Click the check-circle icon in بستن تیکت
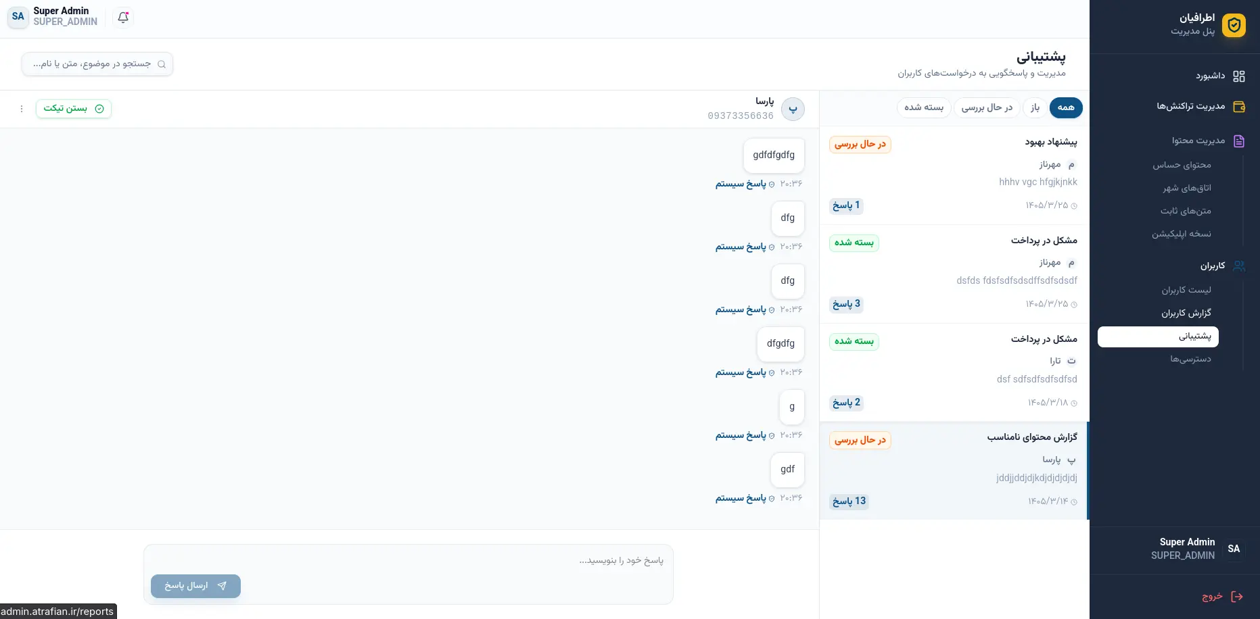The width and height of the screenshot is (1260, 619). coord(99,109)
